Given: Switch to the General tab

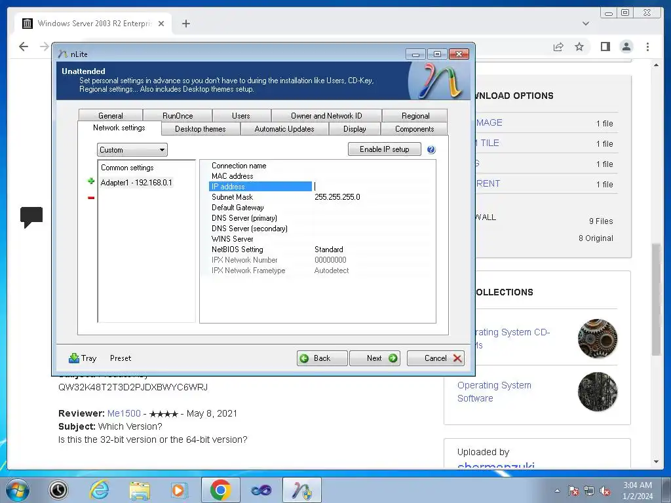Looking at the screenshot, I should point(110,115).
